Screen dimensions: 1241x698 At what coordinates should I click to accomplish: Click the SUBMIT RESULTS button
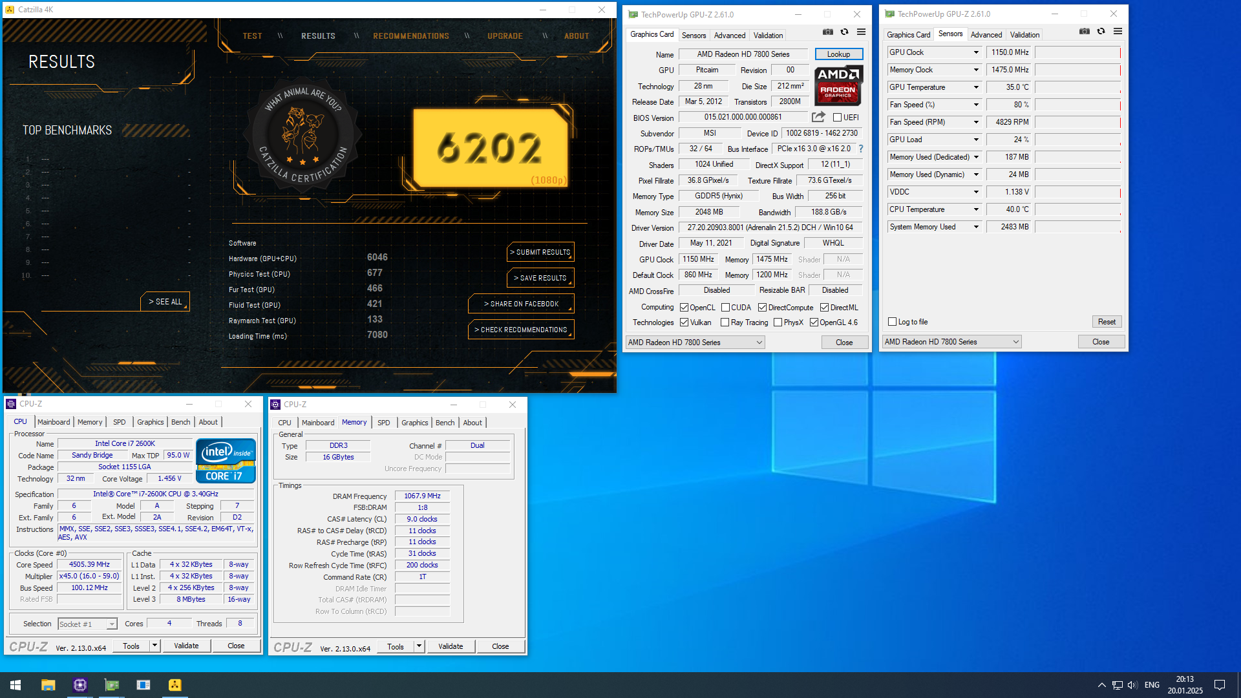[x=540, y=252]
